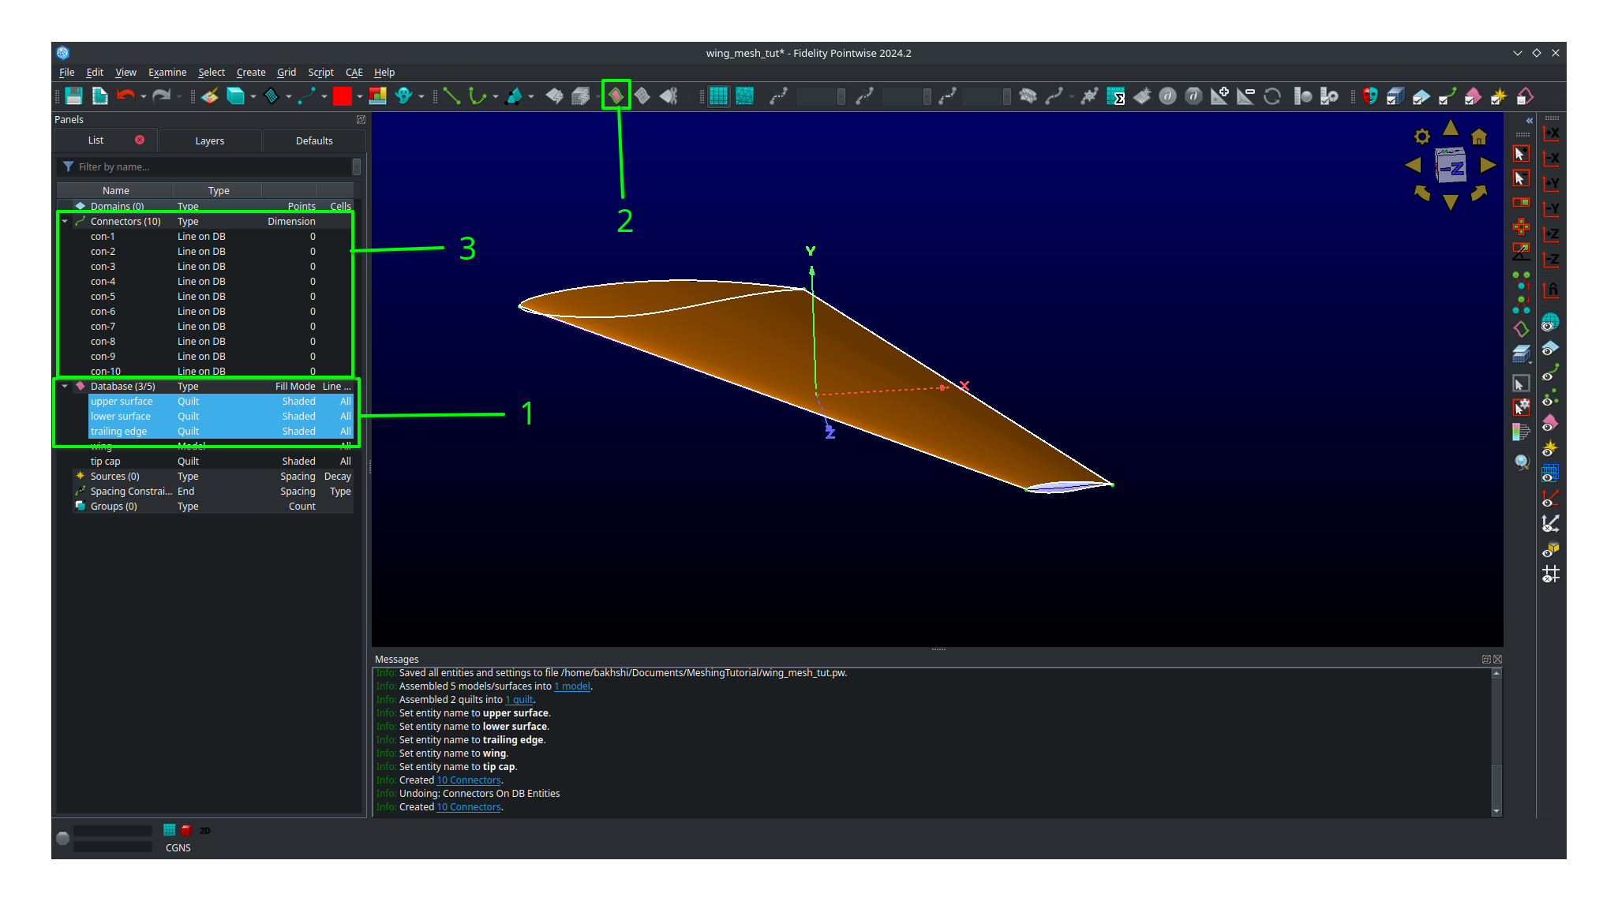Toggle connector visibility eye in right sidebar
Image resolution: width=1618 pixels, height=920 pixels.
1549,372
